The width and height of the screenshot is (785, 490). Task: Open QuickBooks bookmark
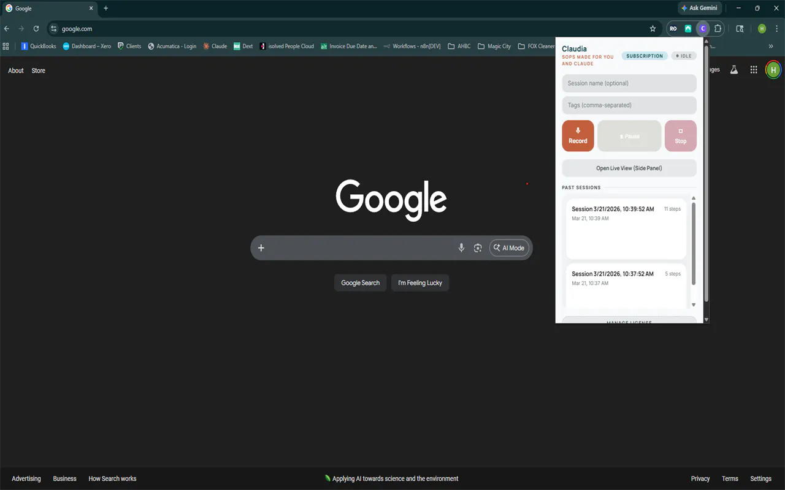point(38,46)
